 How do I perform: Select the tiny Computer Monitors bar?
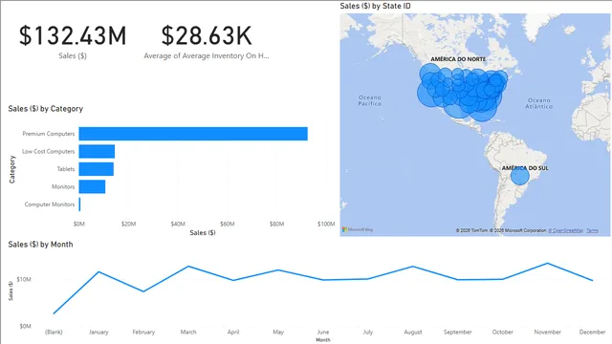79,204
